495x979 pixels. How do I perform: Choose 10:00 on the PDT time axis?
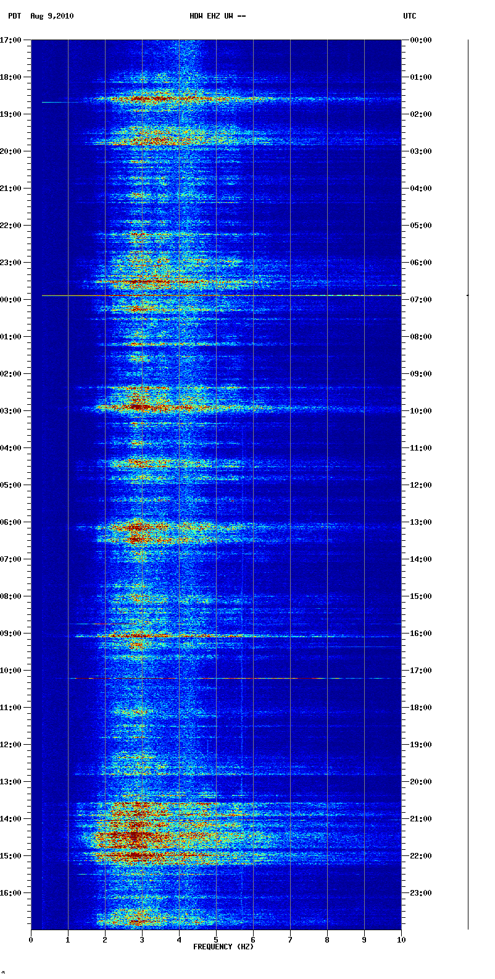click(10, 671)
